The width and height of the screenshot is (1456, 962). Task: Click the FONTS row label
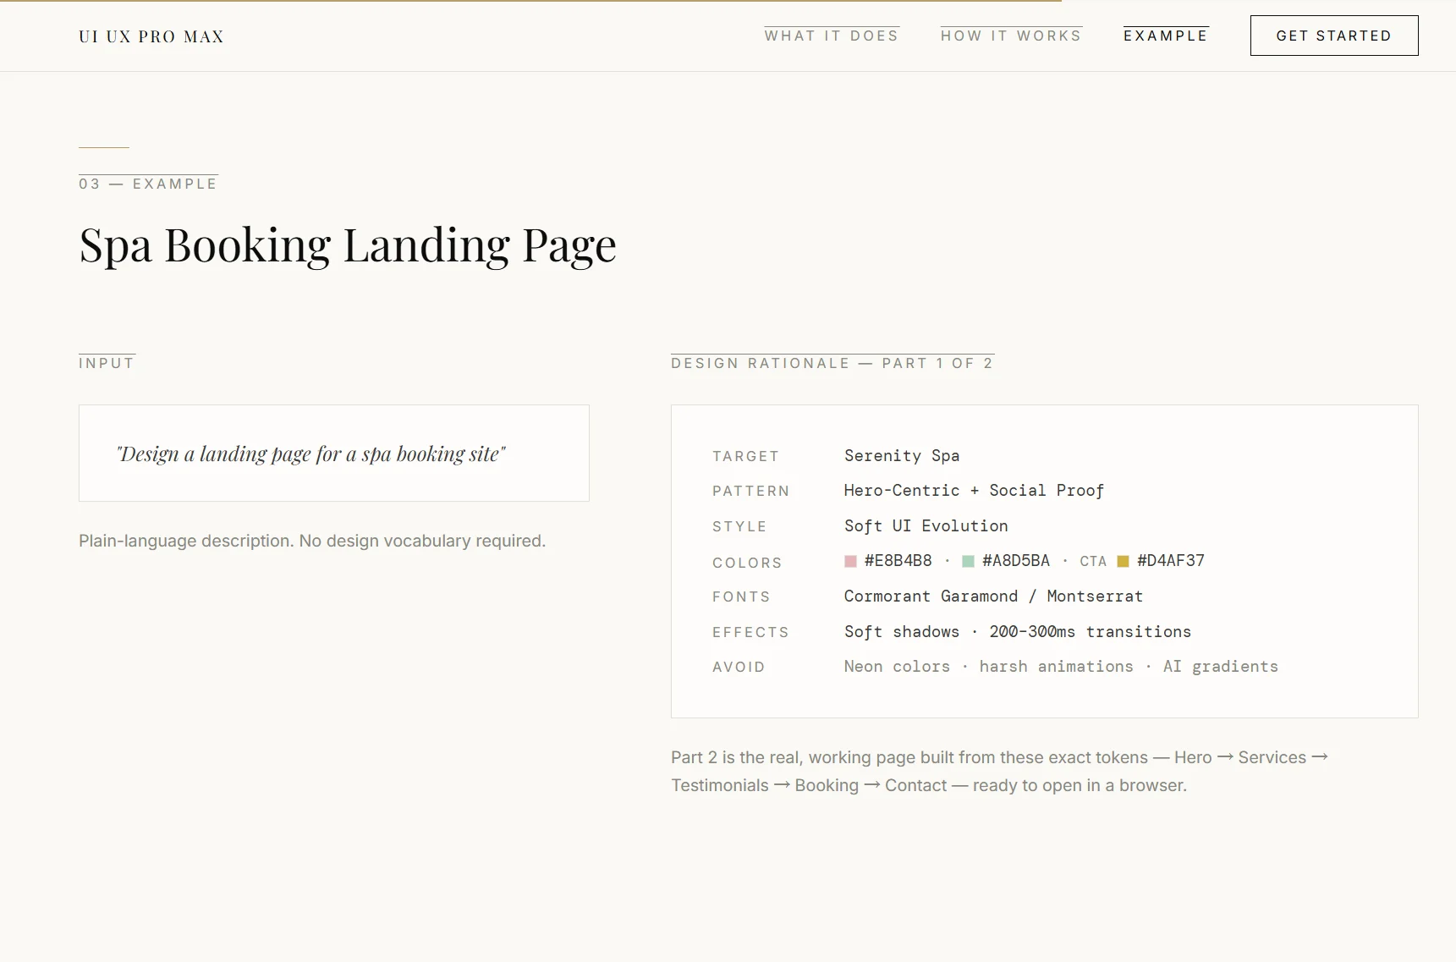tap(741, 596)
